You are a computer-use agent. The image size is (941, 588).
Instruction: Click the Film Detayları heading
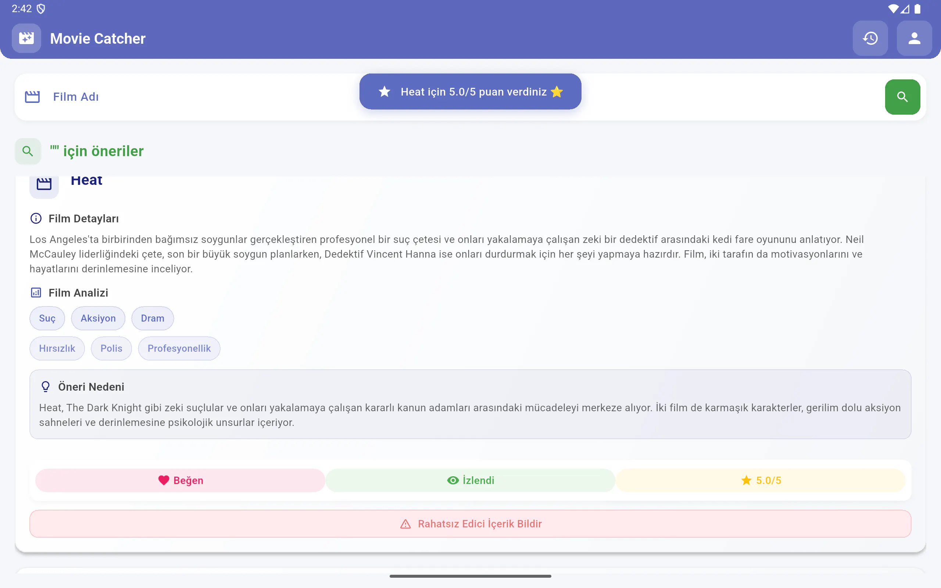click(83, 219)
